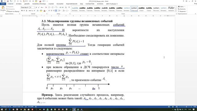Toggle italic formatting
Viewport: 197px width, 111px height.
point(24,11)
